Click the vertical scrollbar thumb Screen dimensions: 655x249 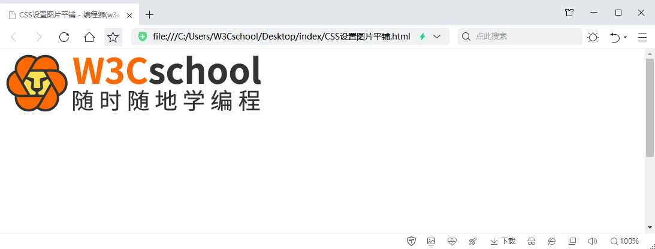point(650,108)
